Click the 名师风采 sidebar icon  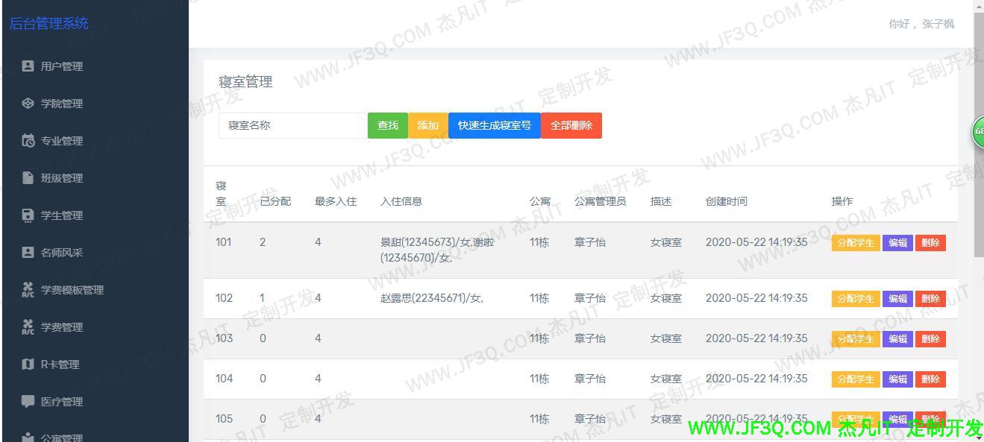(x=28, y=253)
